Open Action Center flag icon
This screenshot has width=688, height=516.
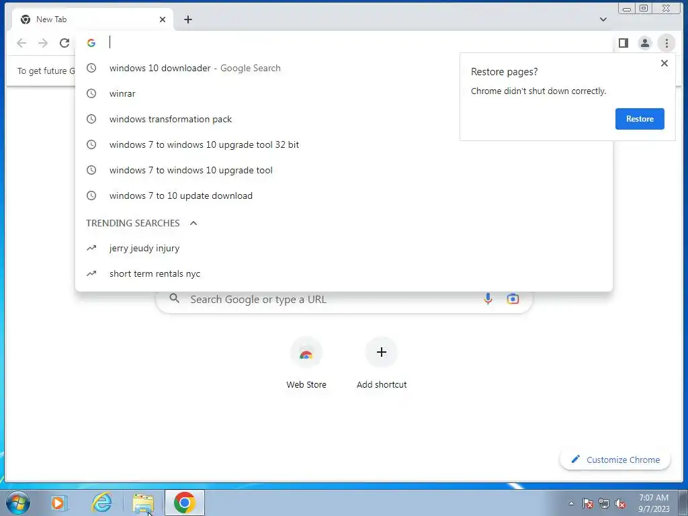pyautogui.click(x=587, y=503)
